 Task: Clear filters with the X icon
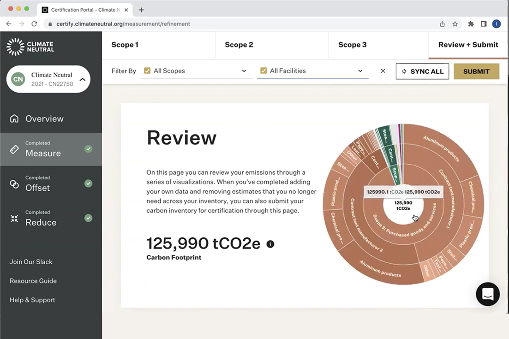pyautogui.click(x=383, y=71)
